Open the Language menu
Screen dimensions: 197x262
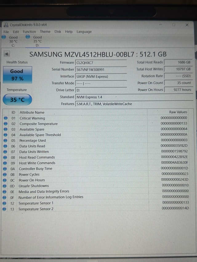pos(84,32)
